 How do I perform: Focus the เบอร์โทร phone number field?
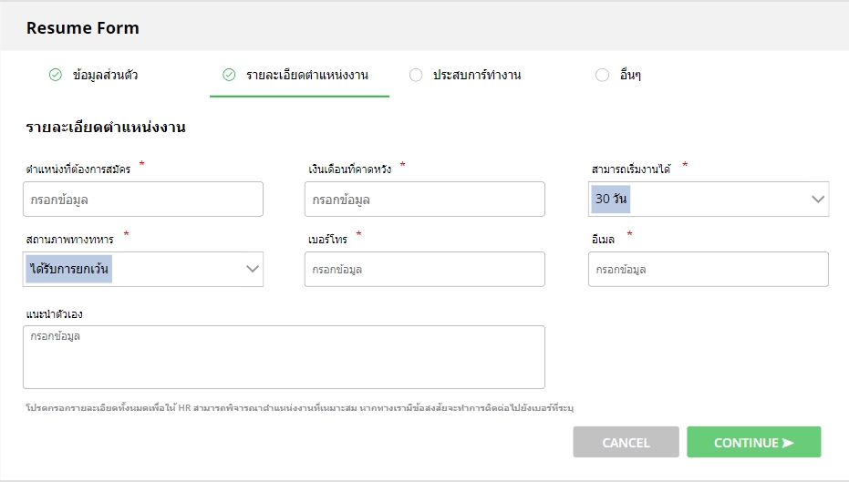tap(424, 270)
